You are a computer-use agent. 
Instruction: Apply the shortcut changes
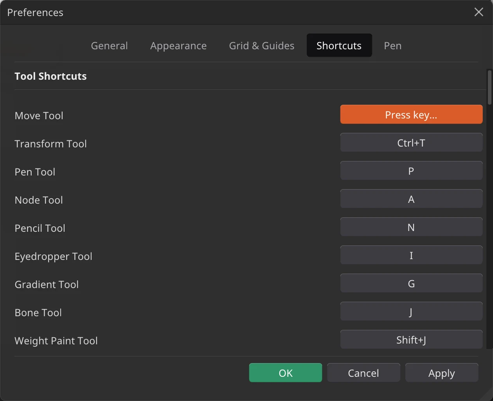[x=442, y=373]
